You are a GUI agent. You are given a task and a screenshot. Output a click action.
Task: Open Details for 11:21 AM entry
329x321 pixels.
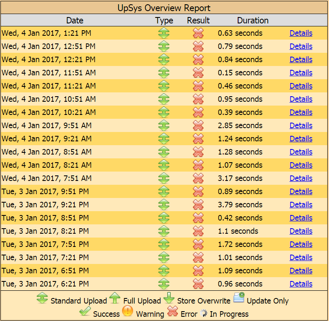(x=301, y=86)
